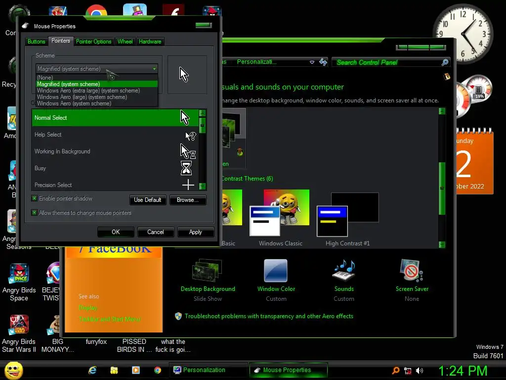Choose (None) from Scheme list
The image size is (506, 380).
[x=96, y=78]
